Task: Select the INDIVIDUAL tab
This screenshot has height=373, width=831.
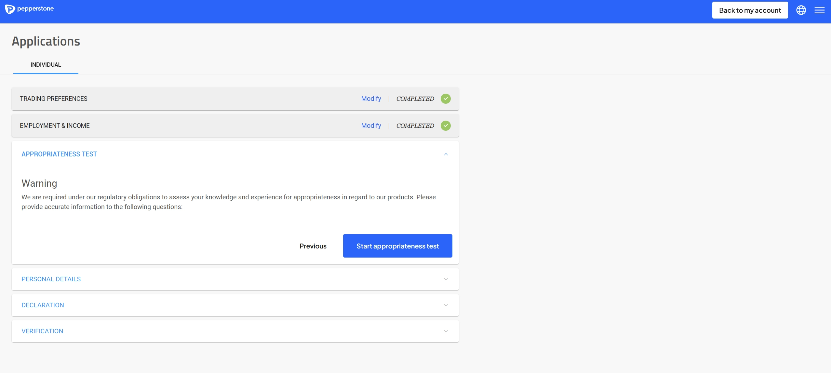Action: (x=46, y=65)
